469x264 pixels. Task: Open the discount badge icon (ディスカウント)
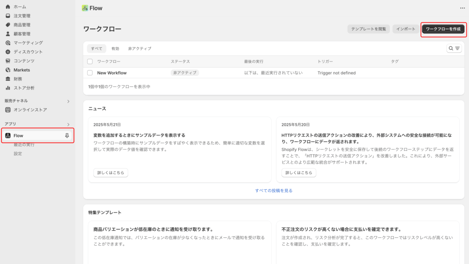(x=8, y=52)
